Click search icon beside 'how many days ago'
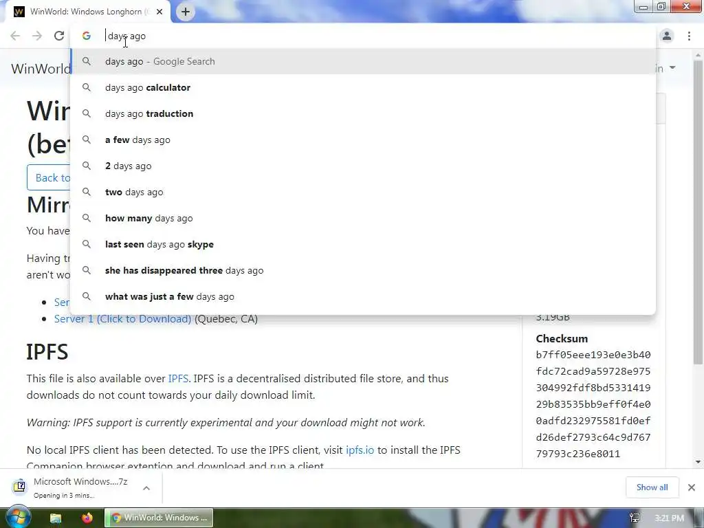Viewport: 704px width, 528px height. click(87, 218)
